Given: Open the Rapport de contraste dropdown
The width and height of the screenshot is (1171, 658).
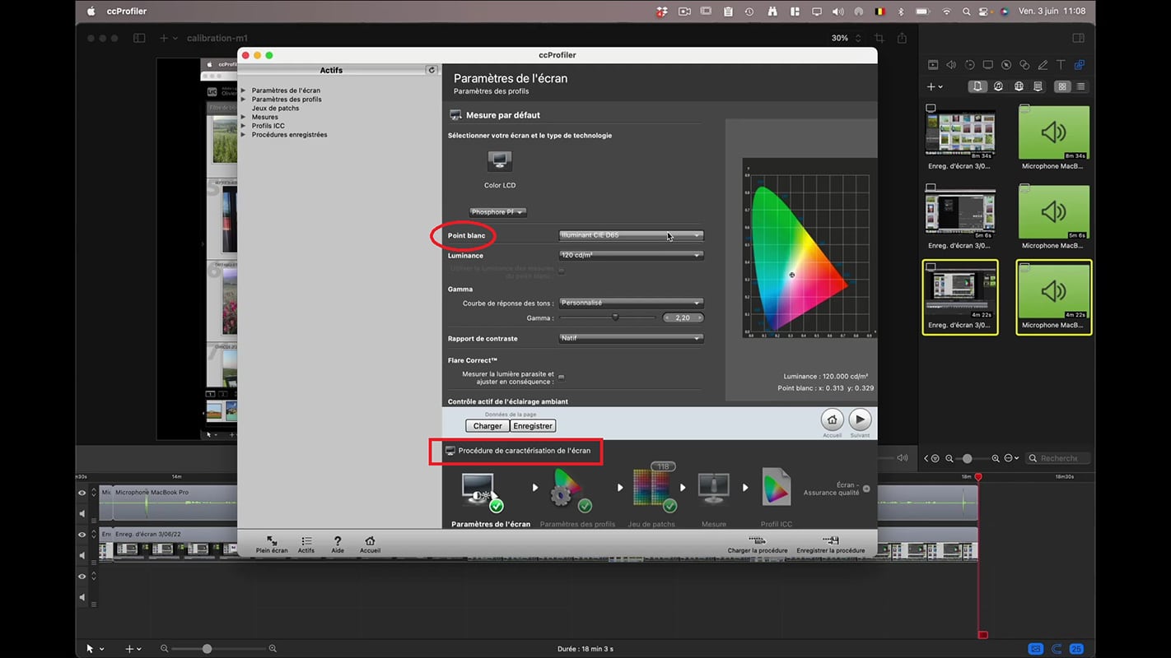Looking at the screenshot, I should [631, 338].
